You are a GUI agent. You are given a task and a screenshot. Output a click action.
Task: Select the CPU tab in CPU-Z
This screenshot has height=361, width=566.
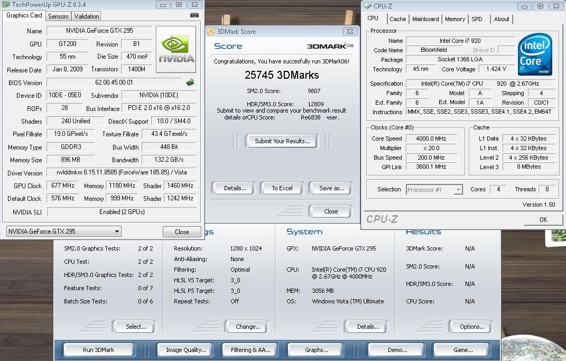coord(373,18)
